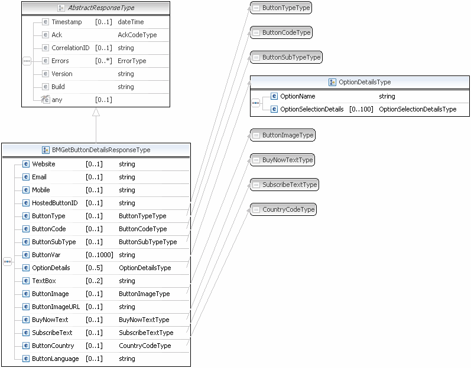Collapse the AbstractResponseType sequence connector
Image resolution: width=471 pixels, height=368 pixels.
pyautogui.click(x=27, y=61)
